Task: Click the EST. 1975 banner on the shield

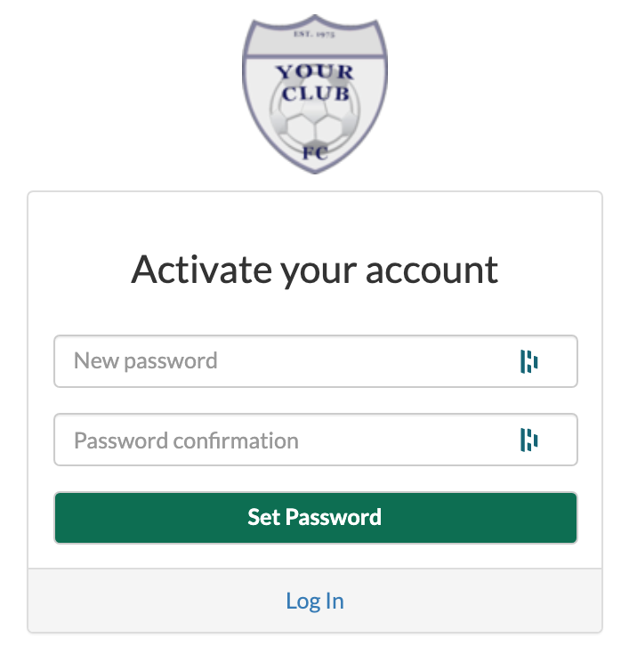Action: click(315, 35)
